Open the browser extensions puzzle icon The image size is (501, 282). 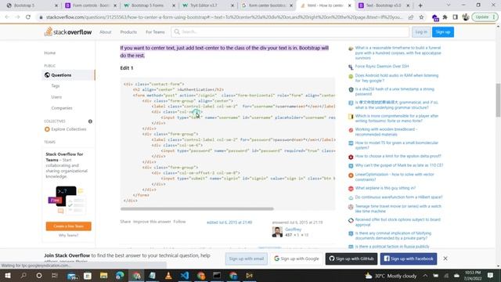pos(445,17)
